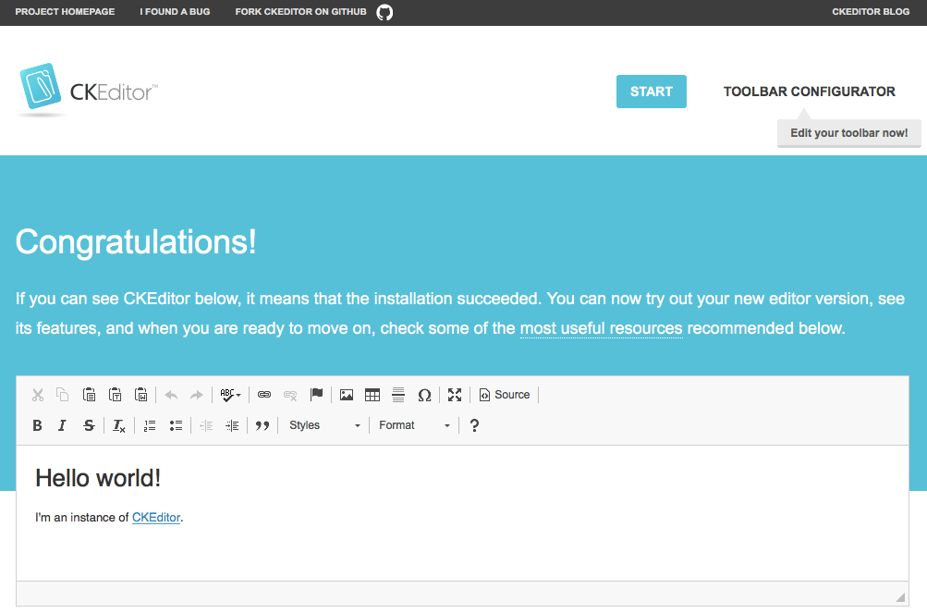Open the Special Character picker
The width and height of the screenshot is (927, 613).
point(424,394)
